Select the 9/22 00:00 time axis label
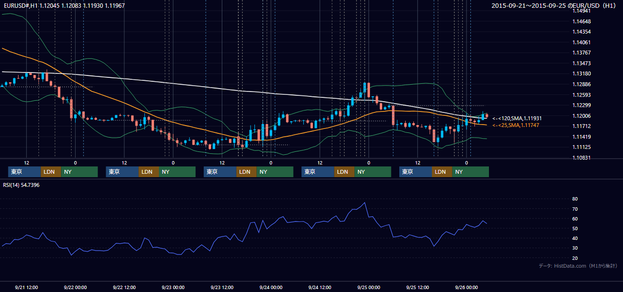Image resolution: width=623 pixels, height=292 pixels. coord(75,287)
